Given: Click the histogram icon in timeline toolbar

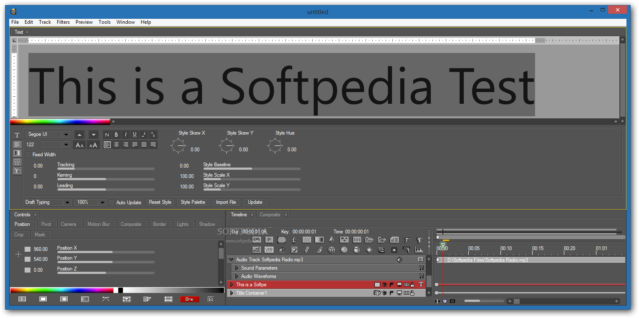Looking at the screenshot, I should point(419,250).
